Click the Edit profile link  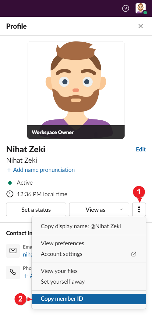(141, 149)
